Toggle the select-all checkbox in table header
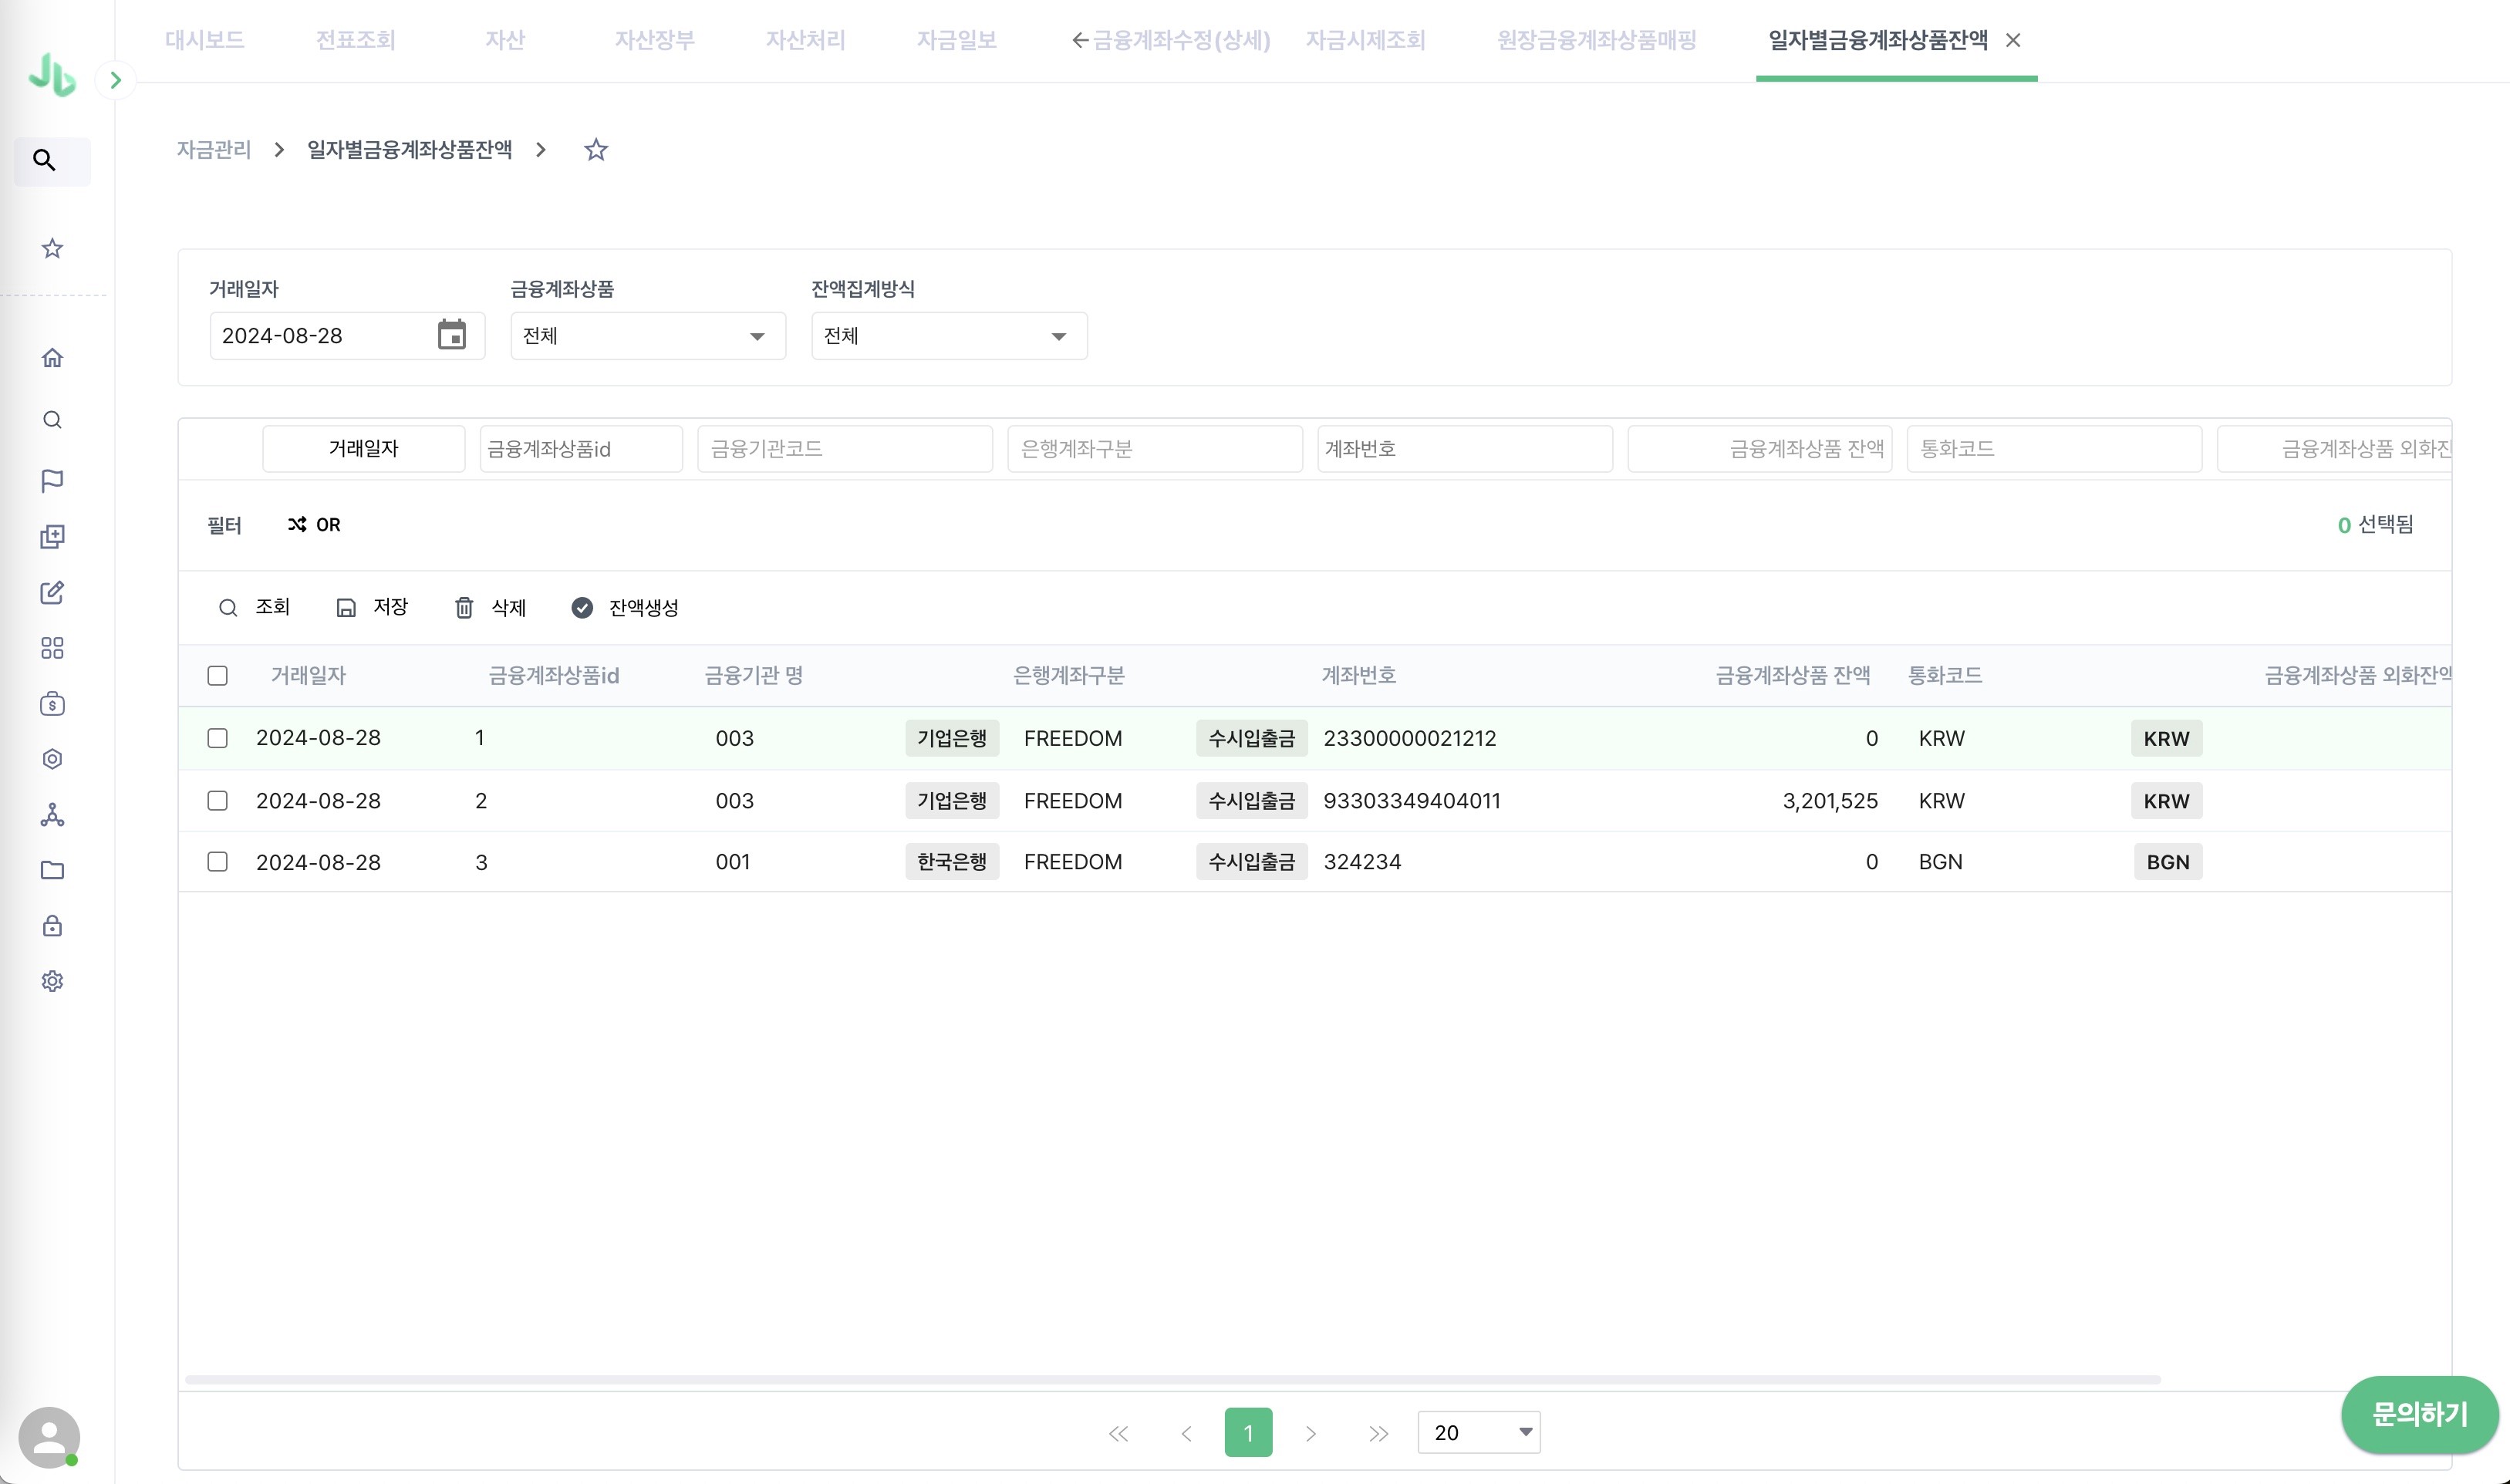The image size is (2510, 1484). click(x=217, y=676)
